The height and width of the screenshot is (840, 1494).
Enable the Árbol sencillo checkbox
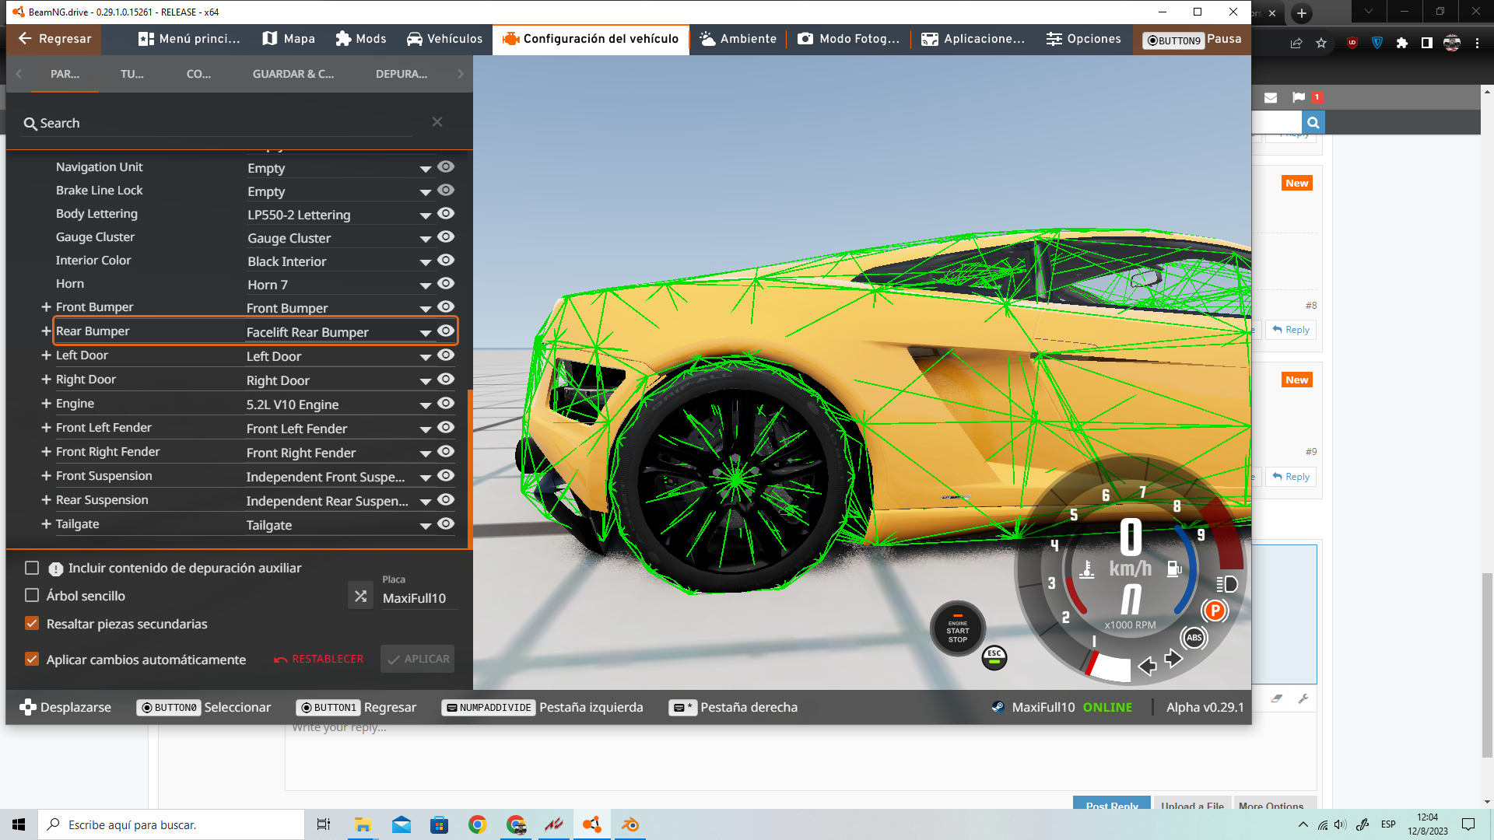(x=32, y=596)
